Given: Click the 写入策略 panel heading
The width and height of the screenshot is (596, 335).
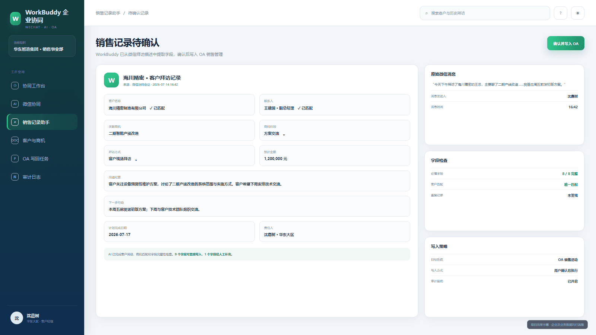Looking at the screenshot, I should [439, 246].
